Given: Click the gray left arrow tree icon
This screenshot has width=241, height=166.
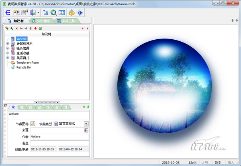Looking at the screenshot, I should [21, 28].
